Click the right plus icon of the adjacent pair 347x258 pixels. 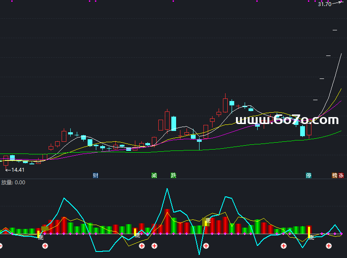(154, 246)
